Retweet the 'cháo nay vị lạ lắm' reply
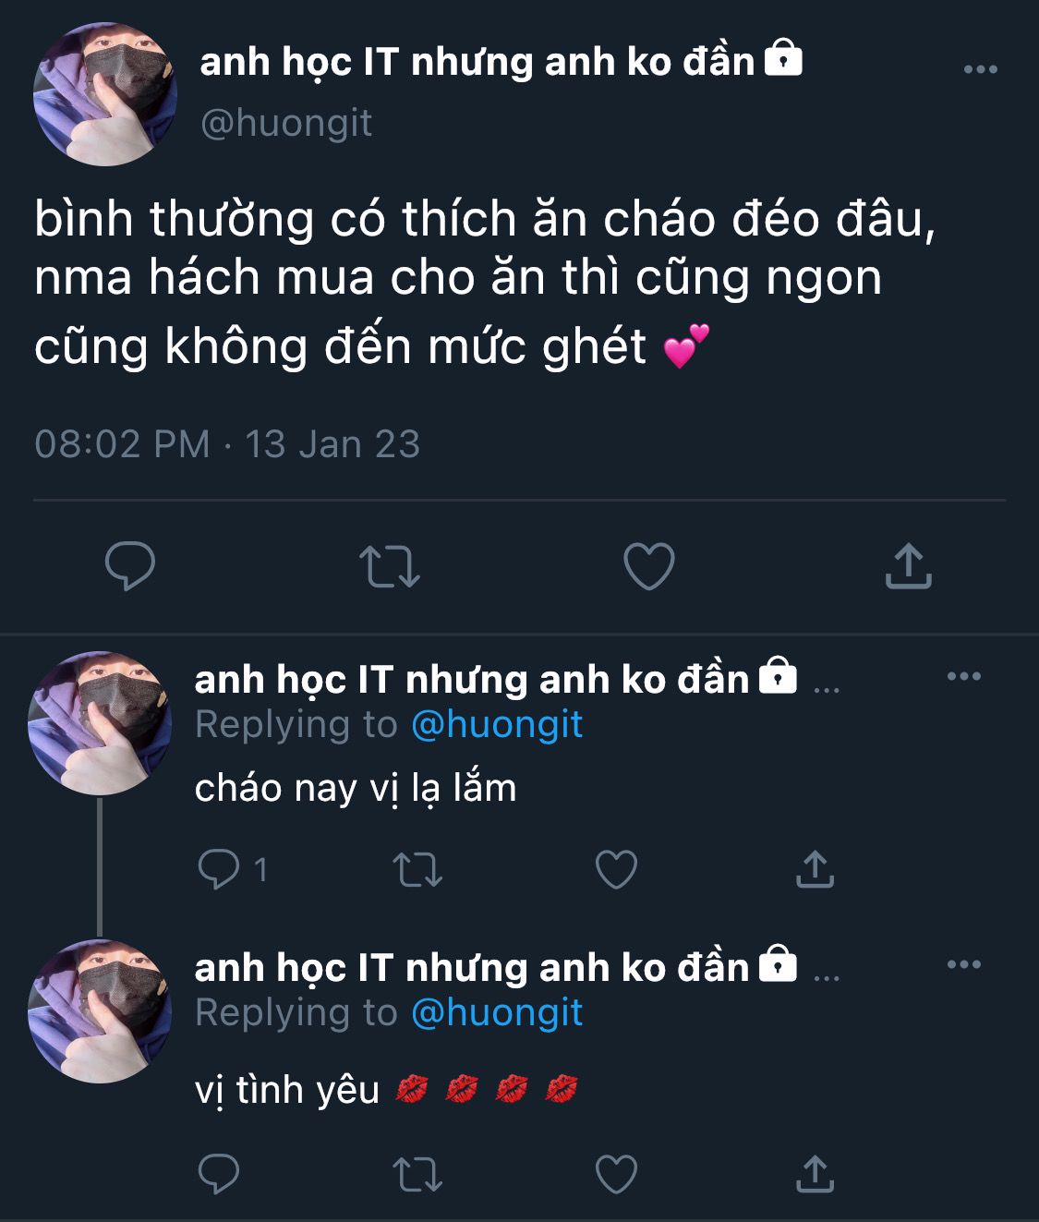Viewport: 1039px width, 1222px height. (417, 870)
